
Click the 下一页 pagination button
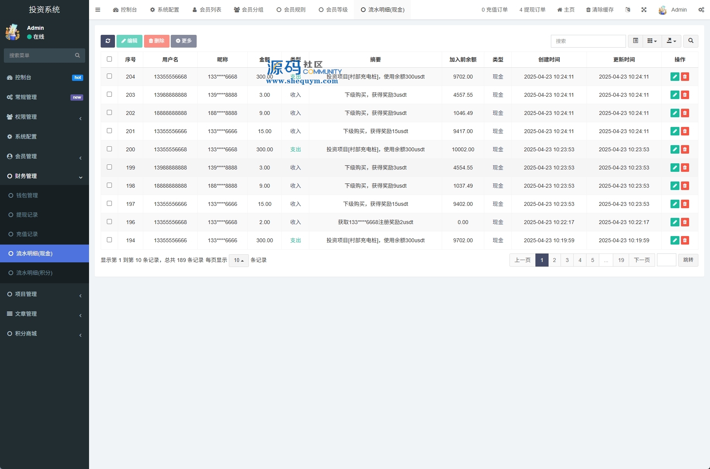pyautogui.click(x=641, y=260)
